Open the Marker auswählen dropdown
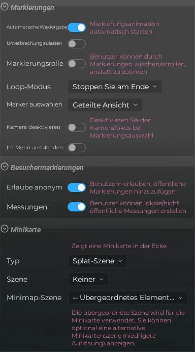This screenshot has width=195, height=352. (x=105, y=105)
